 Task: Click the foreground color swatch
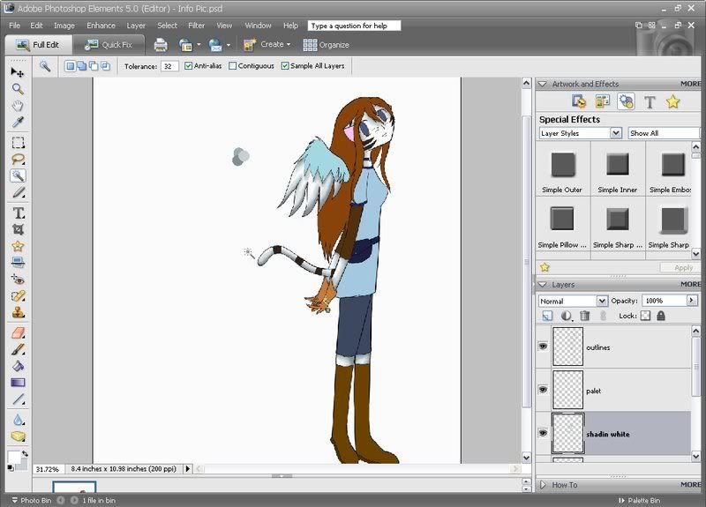pyautogui.click(x=14, y=457)
